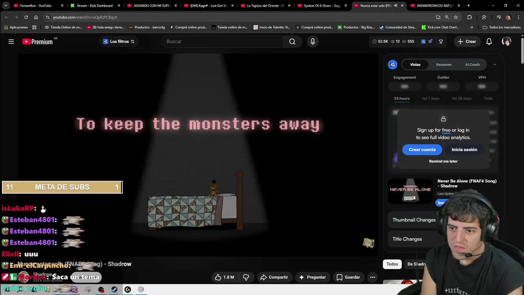Click Remind me later link

[x=443, y=161]
